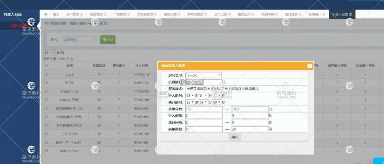Close the 限制字符 tab via its x icon
The image size is (384, 164).
point(276,14)
